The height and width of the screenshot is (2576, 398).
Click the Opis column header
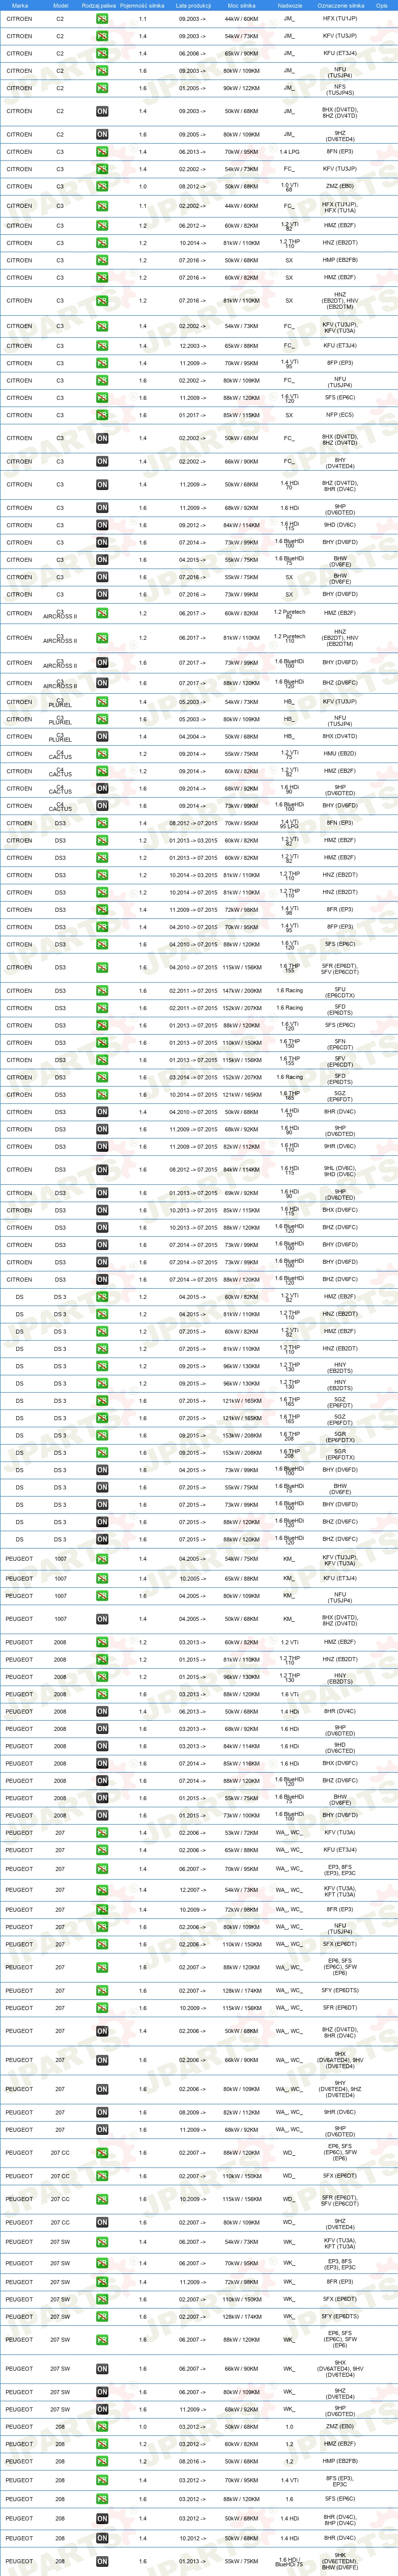pos(382,5)
